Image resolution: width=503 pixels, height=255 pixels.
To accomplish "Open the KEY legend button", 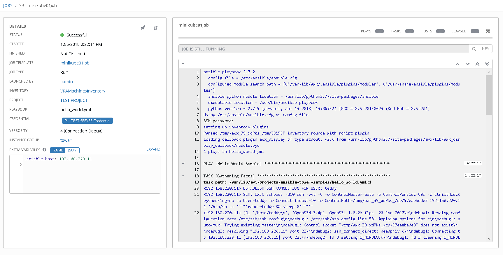I will [486, 49].
